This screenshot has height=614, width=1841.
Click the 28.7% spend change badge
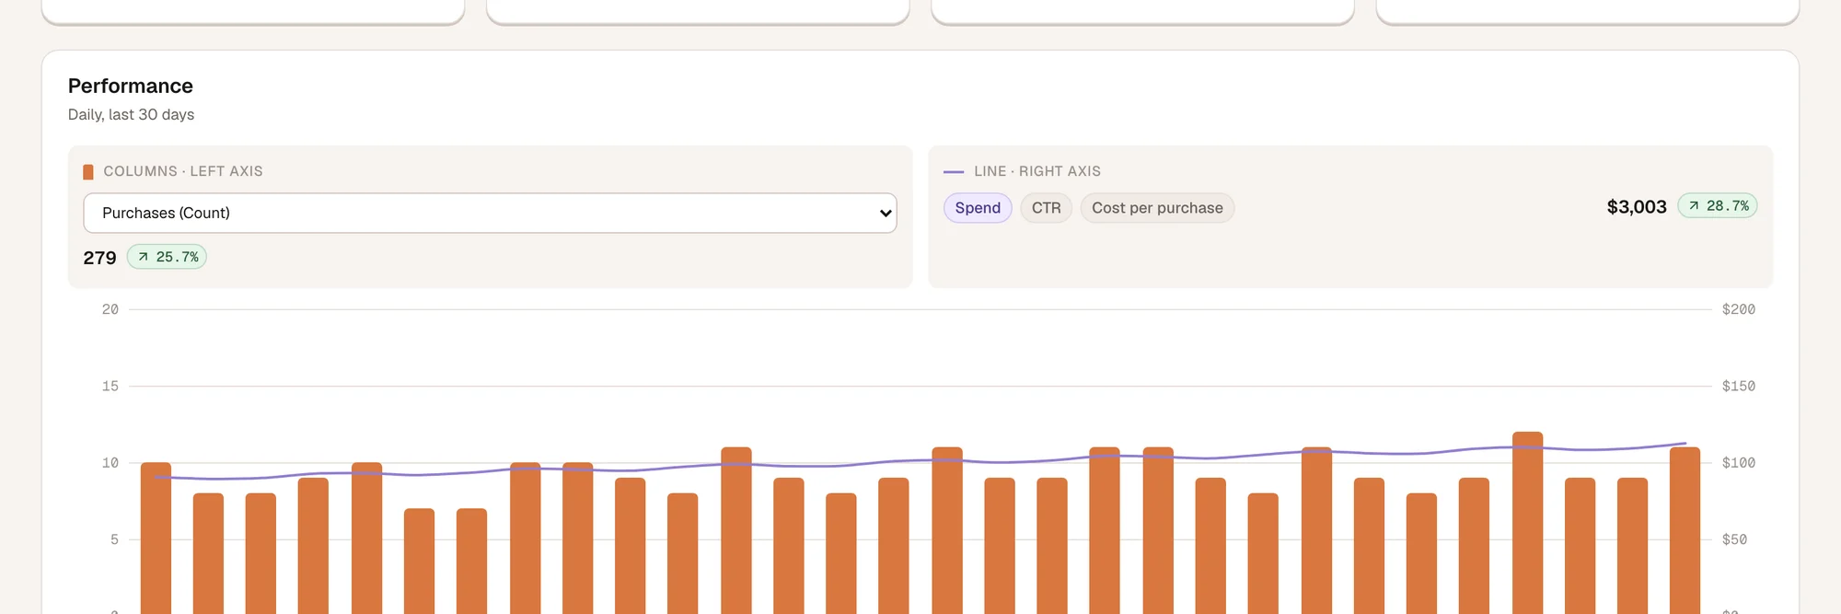[1718, 205]
